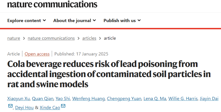Screen dimensions: 221x112
Task: Open author Xiaoyun Xu's profile link
Action: coord(19,98)
